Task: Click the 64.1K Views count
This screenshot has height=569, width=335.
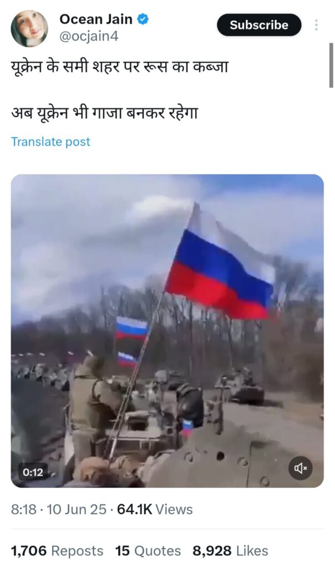Action: (x=155, y=510)
